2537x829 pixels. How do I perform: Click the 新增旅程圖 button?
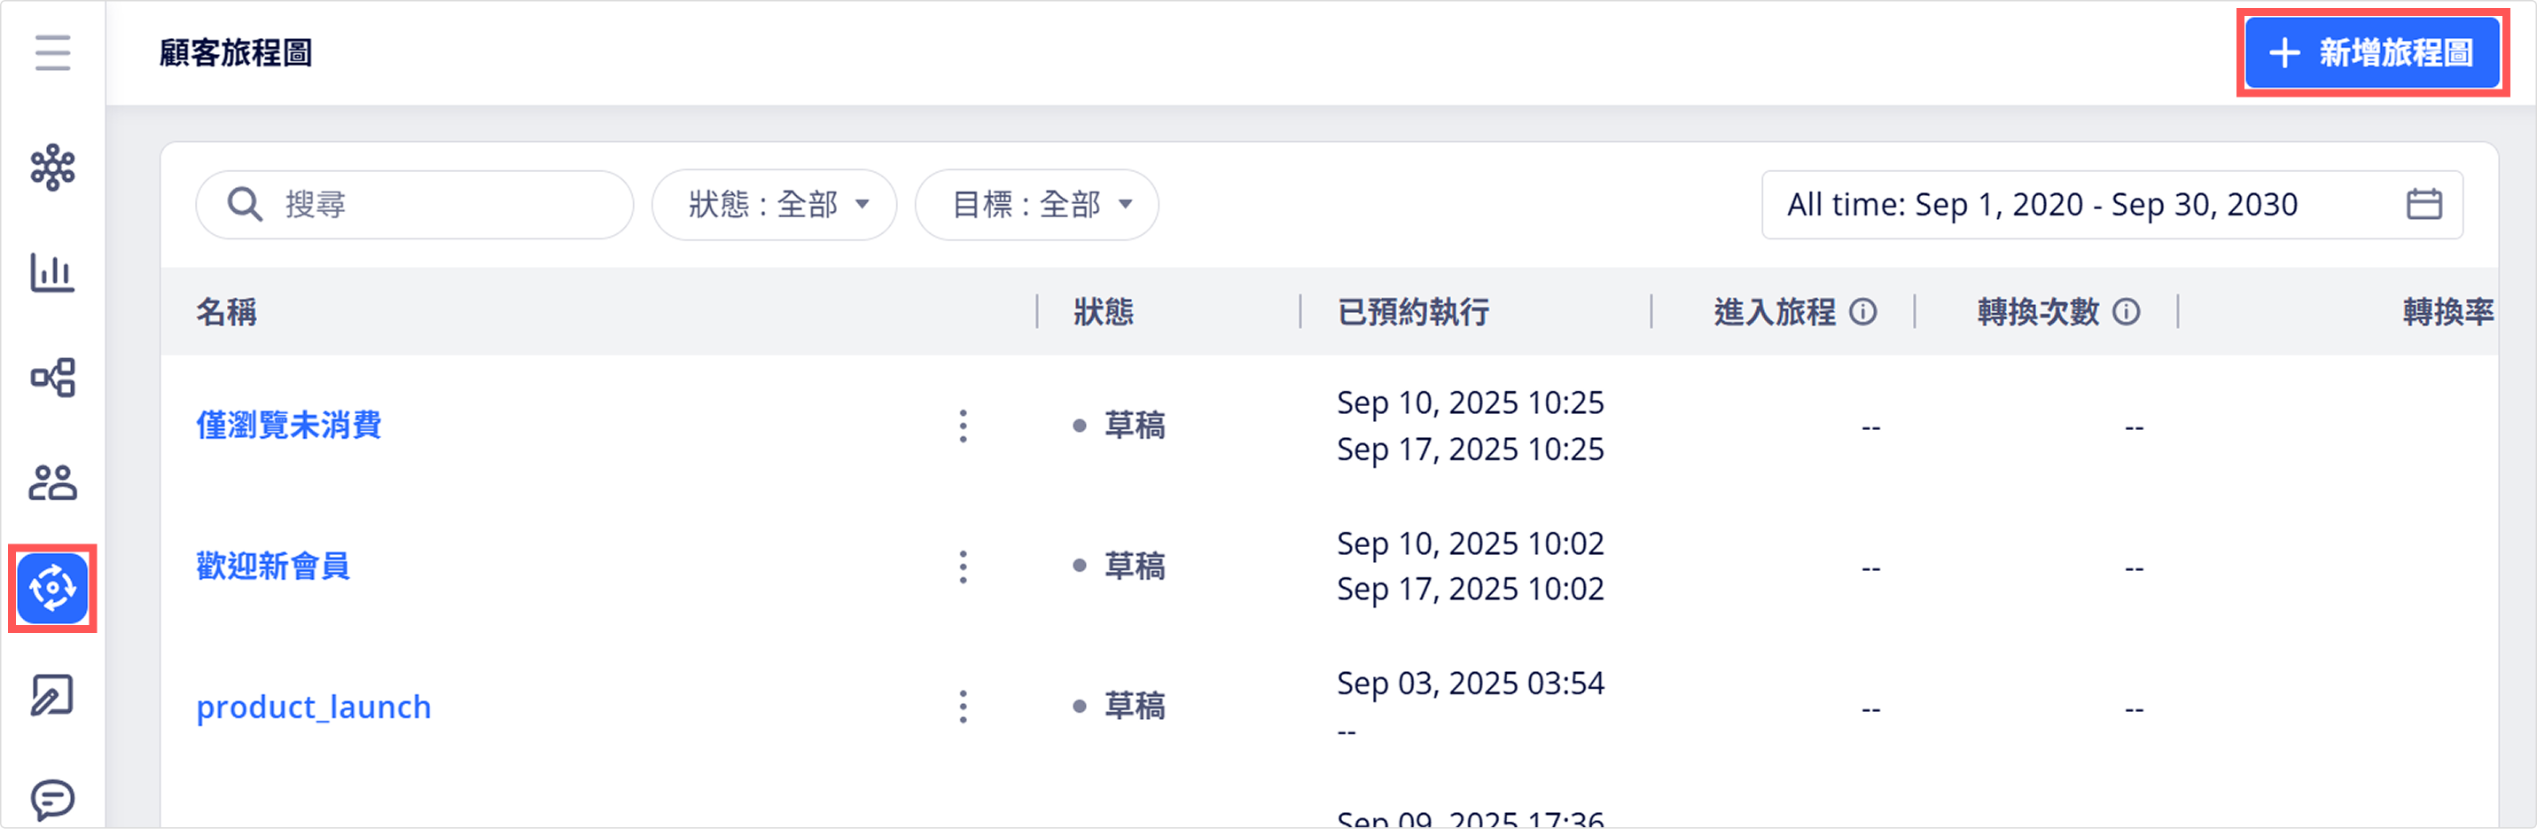click(2372, 52)
